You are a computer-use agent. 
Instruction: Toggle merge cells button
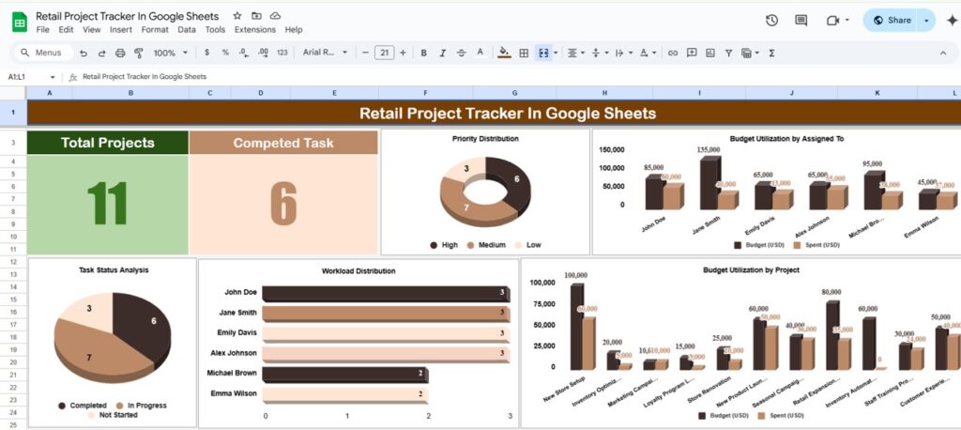pyautogui.click(x=543, y=54)
